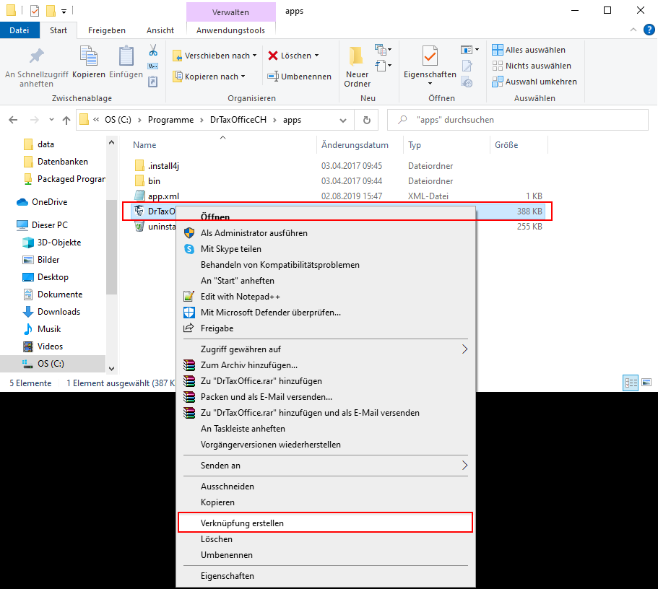Image resolution: width=658 pixels, height=589 pixels.
Task: Open the Datei tab
Action: click(x=20, y=30)
